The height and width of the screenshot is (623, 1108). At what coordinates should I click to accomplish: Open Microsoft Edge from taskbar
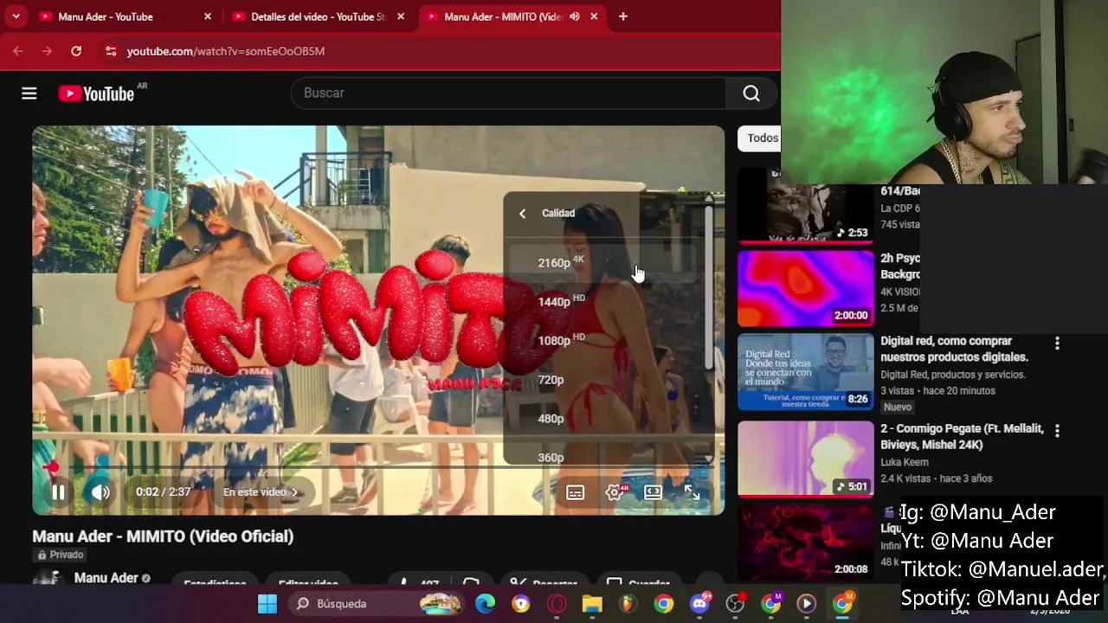[x=485, y=604]
